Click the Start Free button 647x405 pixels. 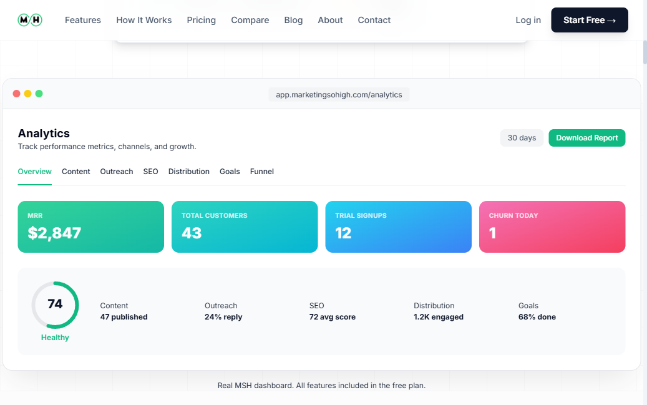(589, 19)
